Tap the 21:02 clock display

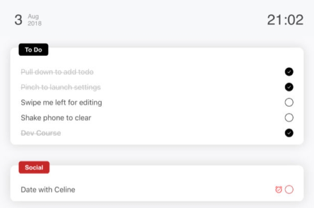pos(285,20)
